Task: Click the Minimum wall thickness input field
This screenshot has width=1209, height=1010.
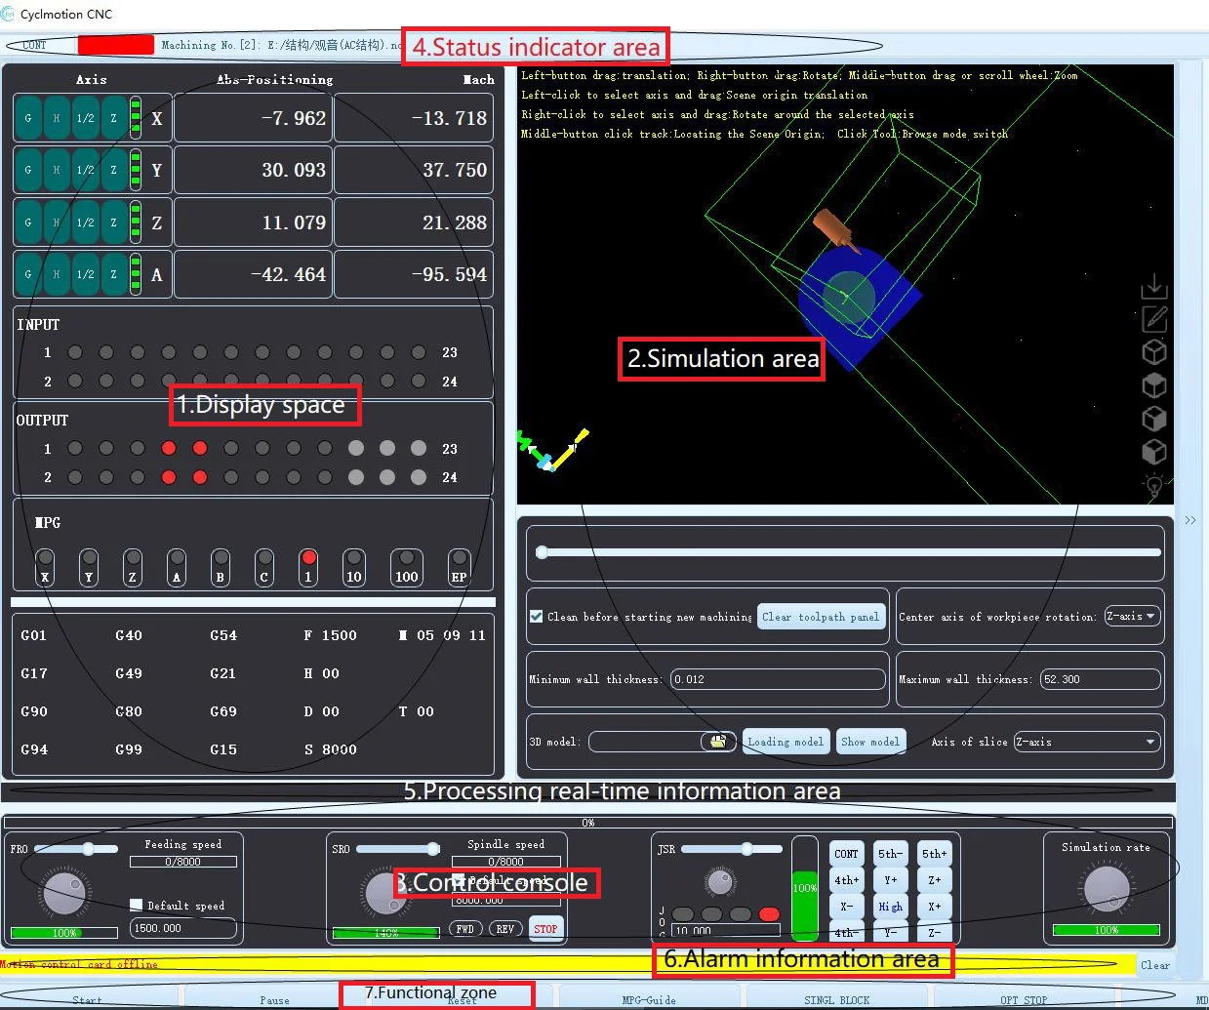Action: pos(778,679)
